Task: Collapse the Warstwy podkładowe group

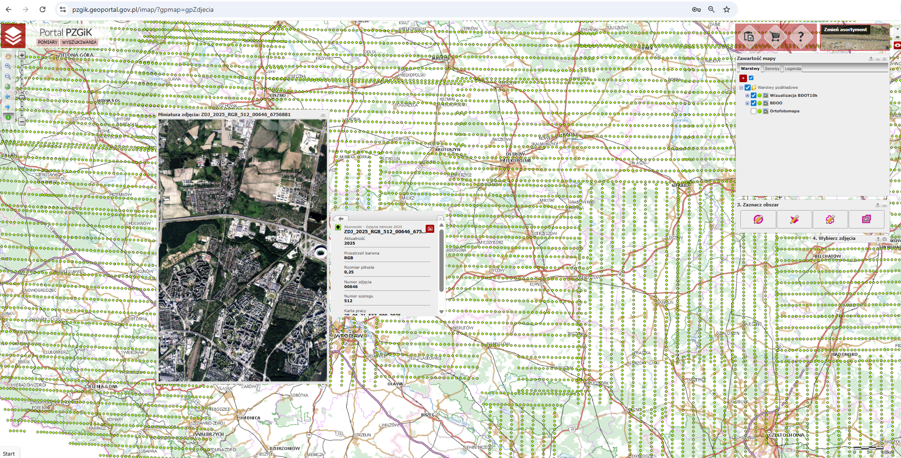Action: pos(741,88)
